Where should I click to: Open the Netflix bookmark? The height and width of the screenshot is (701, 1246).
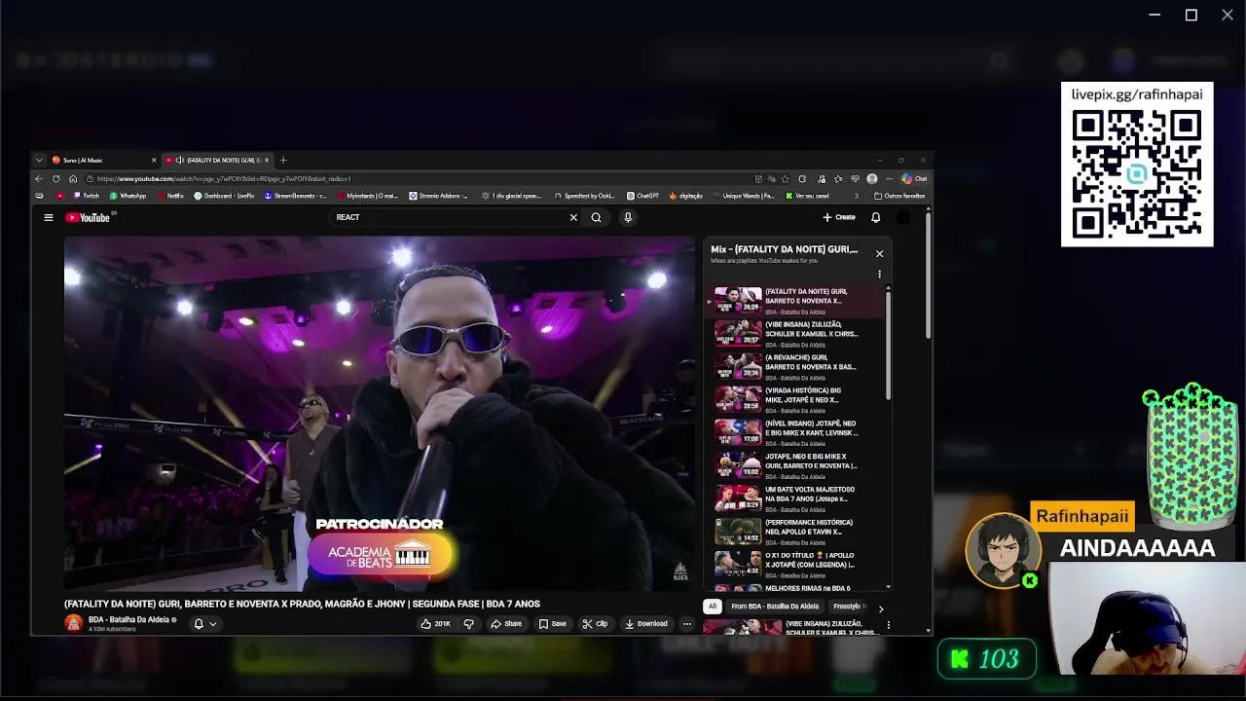[x=170, y=196]
